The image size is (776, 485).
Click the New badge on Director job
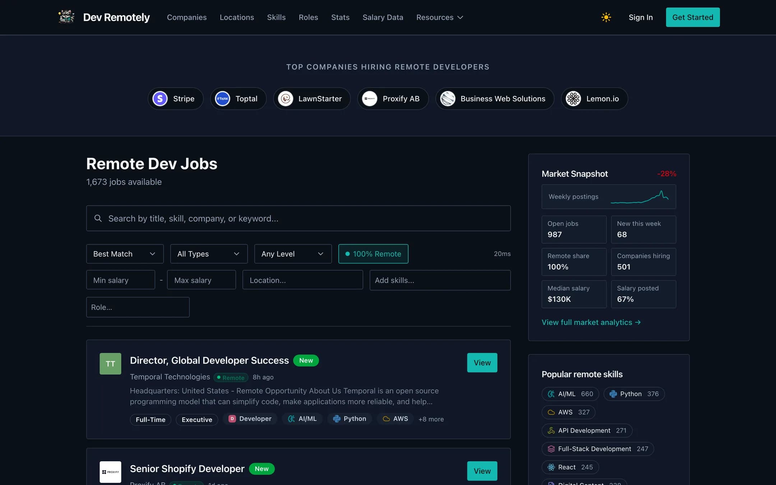coord(306,360)
